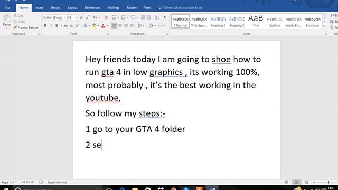Sort the selected paragraphs
The image size is (338, 190).
click(157, 17)
